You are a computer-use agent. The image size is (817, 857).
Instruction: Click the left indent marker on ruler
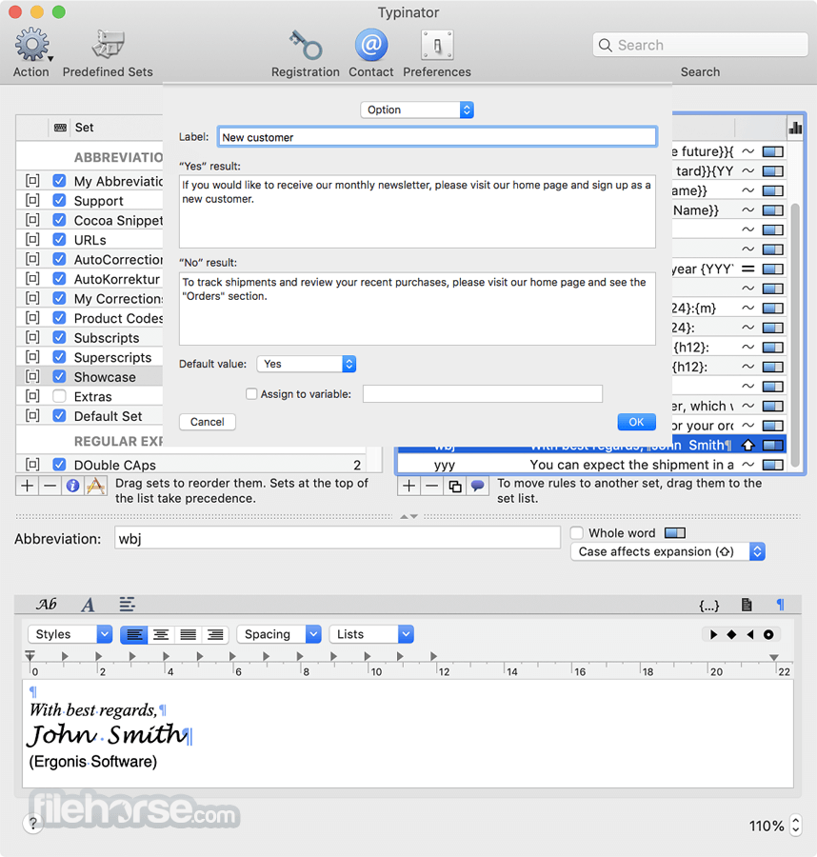[x=30, y=656]
